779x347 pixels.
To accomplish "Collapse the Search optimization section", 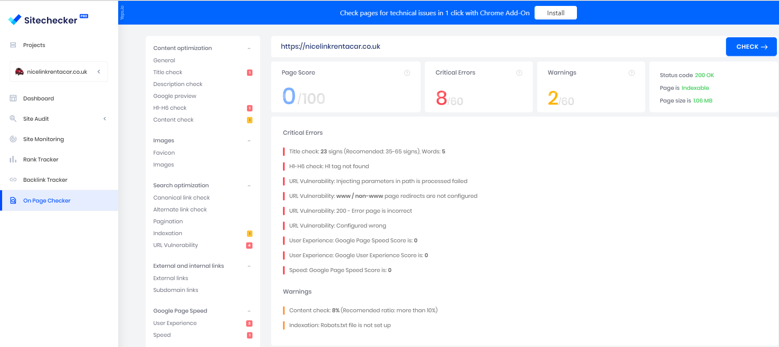I will click(249, 186).
